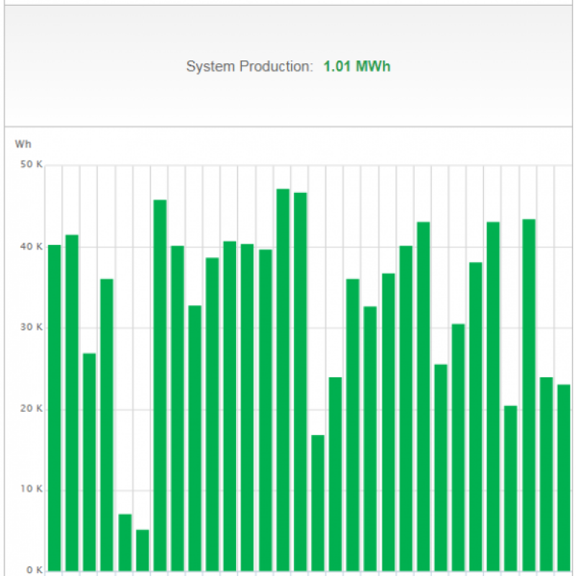Click the 1.01 MWh production value
This screenshot has height=576, width=576.
pos(356,66)
